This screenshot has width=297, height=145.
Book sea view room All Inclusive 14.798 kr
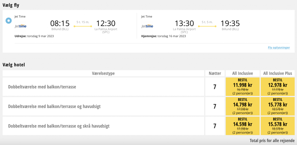[x=242, y=106]
